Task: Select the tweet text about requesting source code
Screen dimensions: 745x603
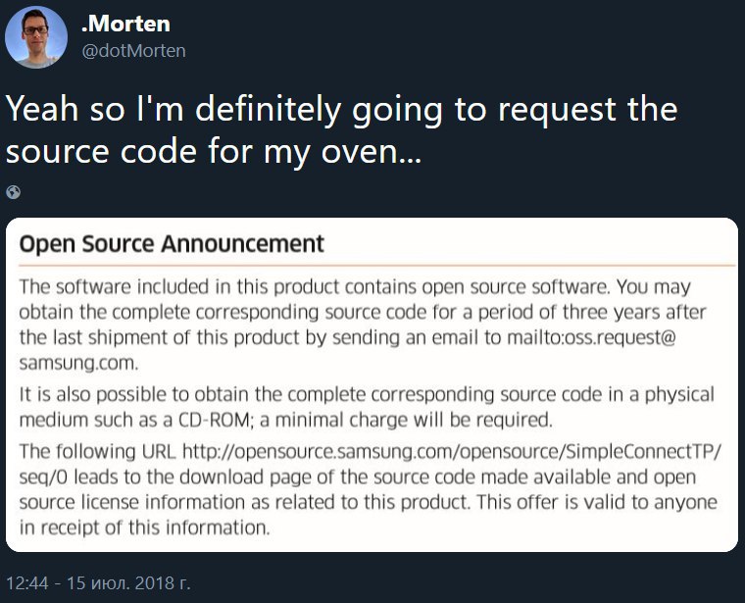Action: [341, 129]
